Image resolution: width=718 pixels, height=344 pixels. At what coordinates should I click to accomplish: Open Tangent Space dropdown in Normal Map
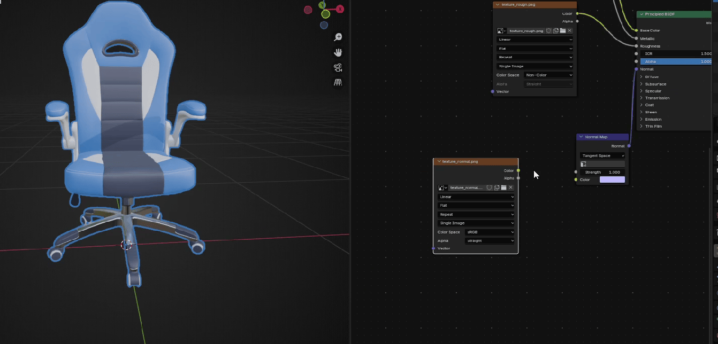pos(602,156)
